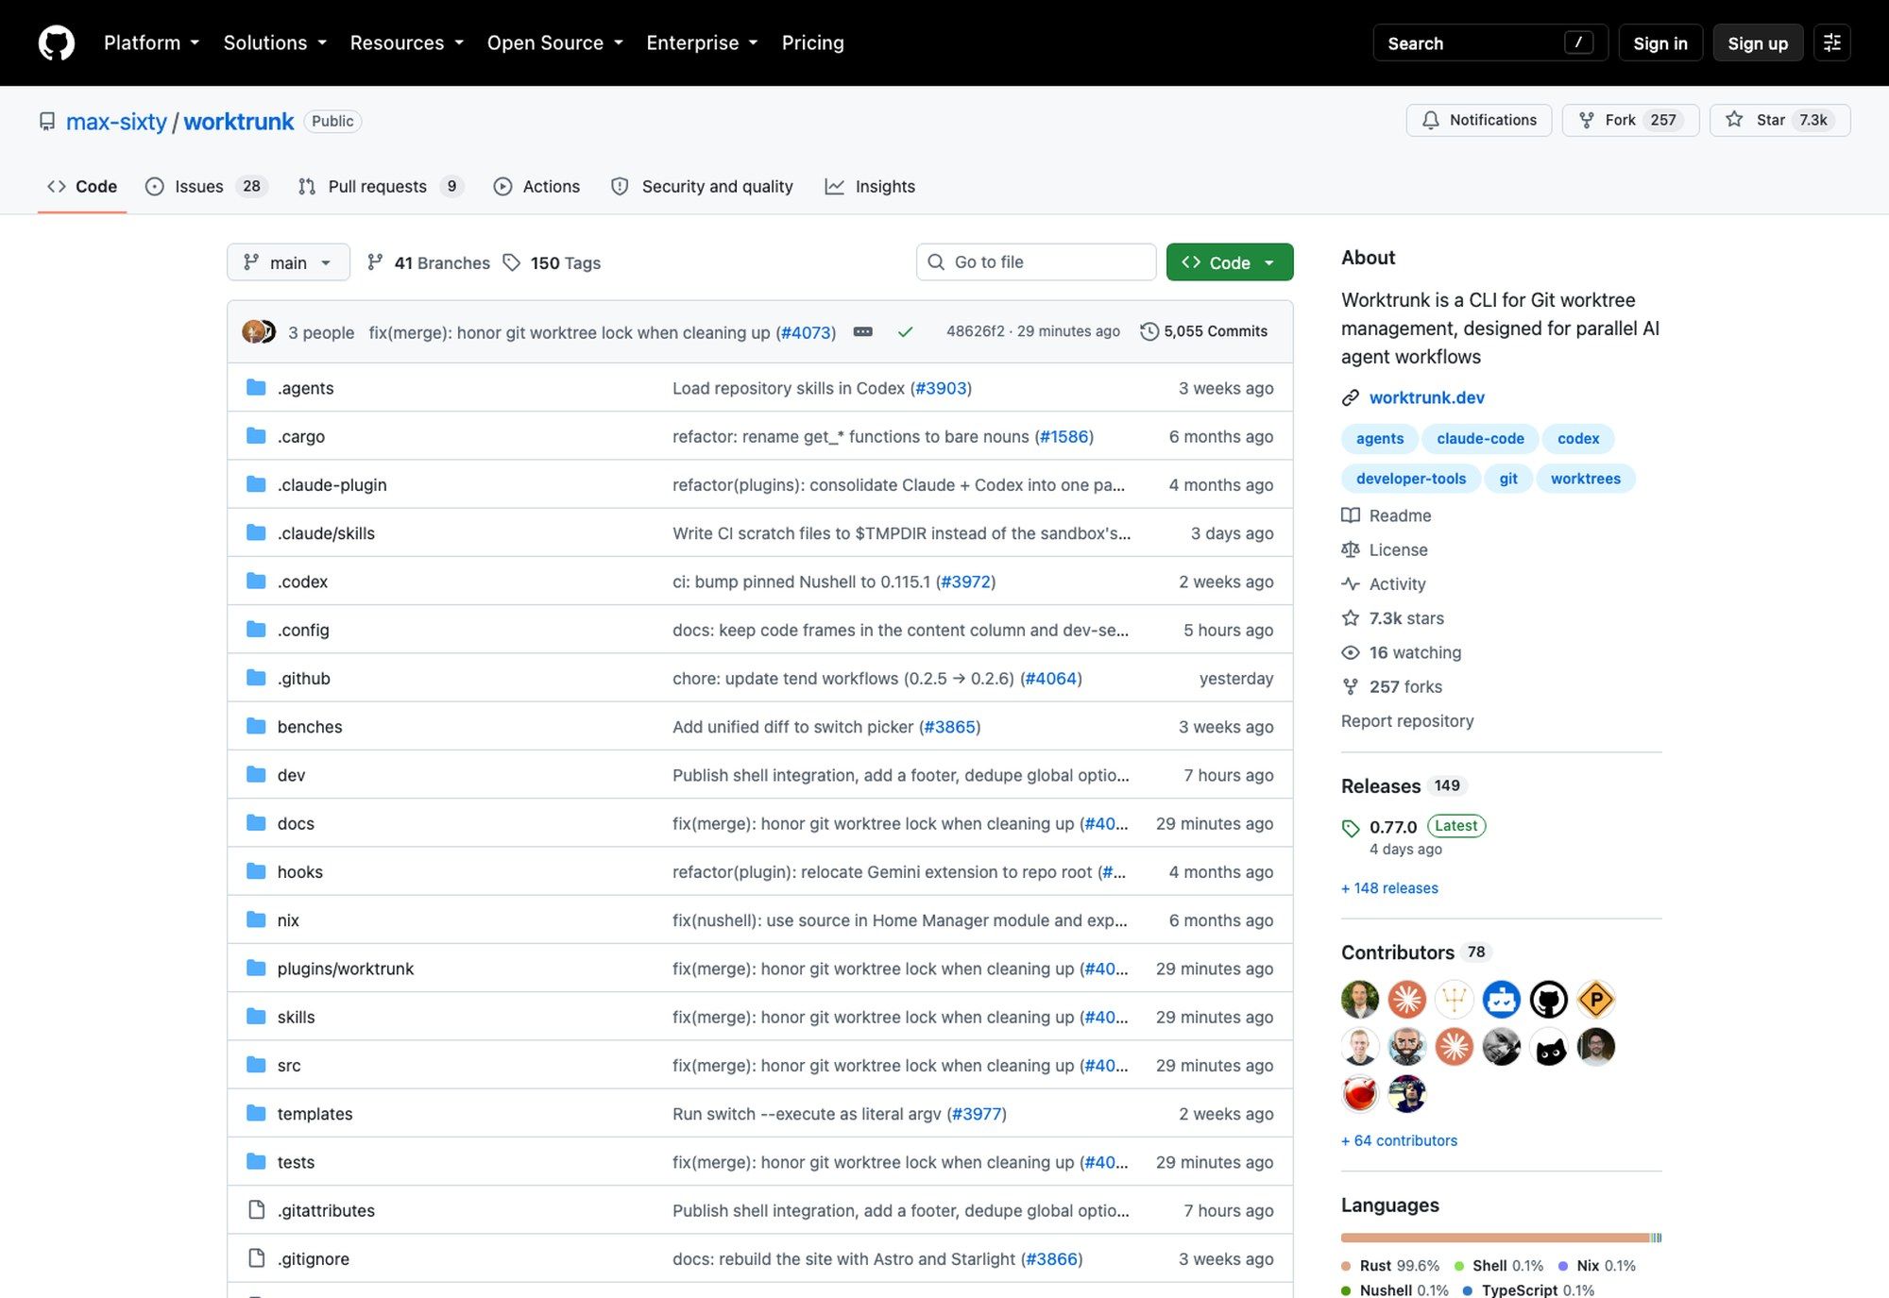This screenshot has height=1298, width=1889.
Task: Click the branch icon next to 41 Branches
Action: tap(375, 262)
